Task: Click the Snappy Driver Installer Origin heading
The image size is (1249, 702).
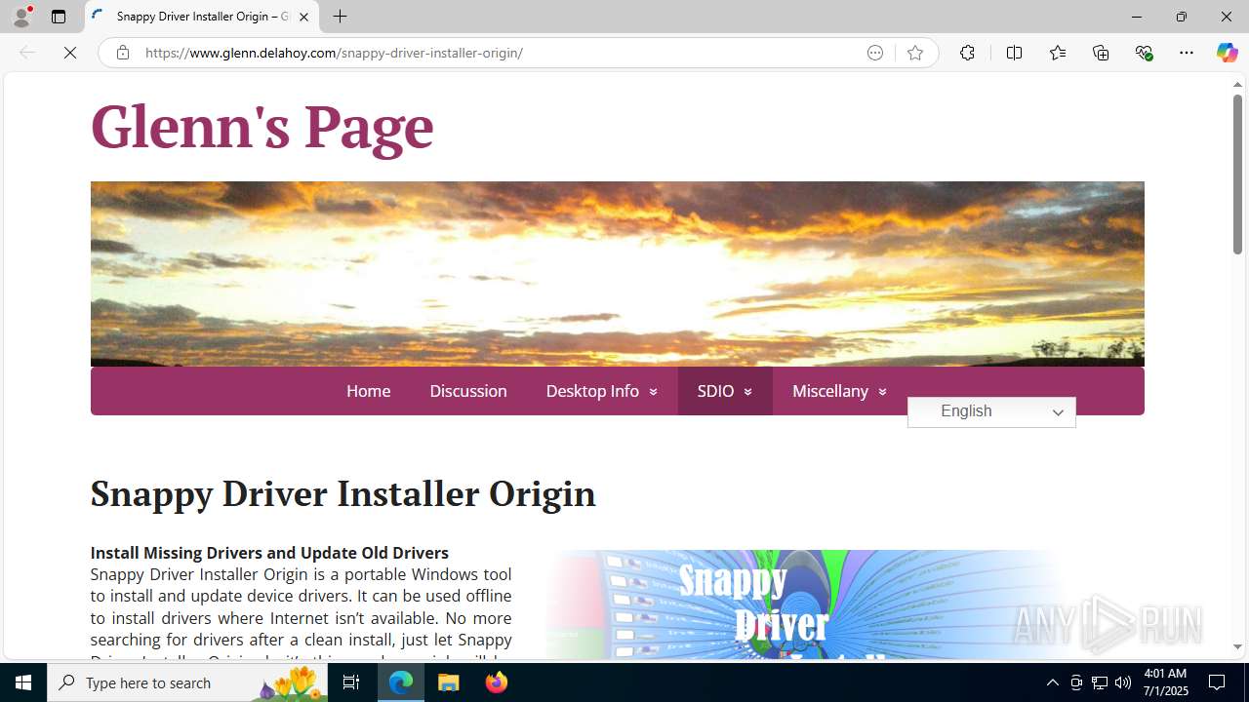Action: point(342,493)
